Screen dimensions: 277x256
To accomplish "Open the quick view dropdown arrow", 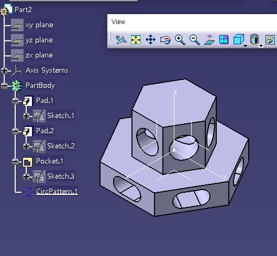I will [246, 46].
